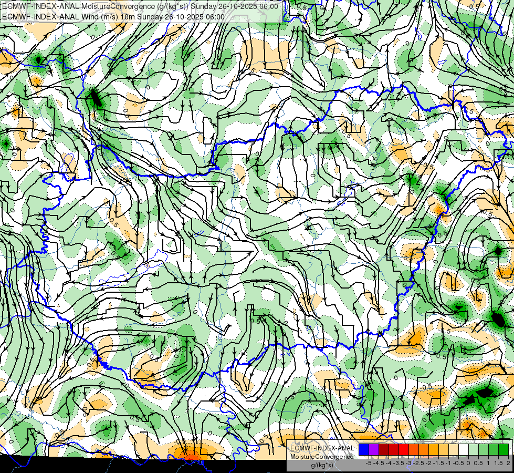Pick the bright red swatch between -3.5 and -3

[x=404, y=450]
